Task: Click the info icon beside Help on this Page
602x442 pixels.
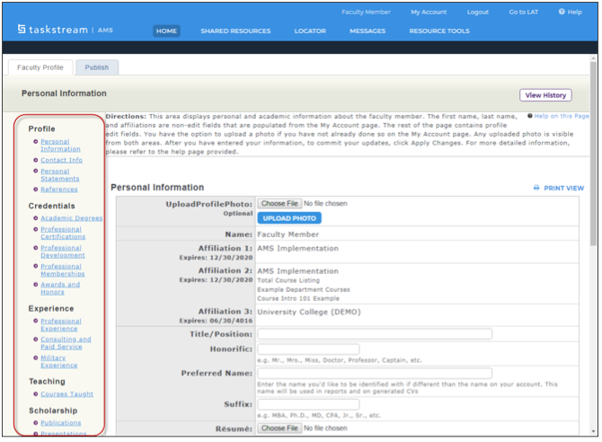Action: tap(530, 116)
